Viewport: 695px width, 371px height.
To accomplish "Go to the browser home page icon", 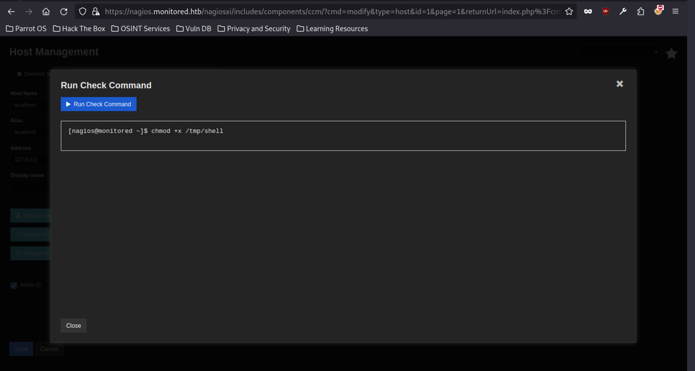I will [x=46, y=12].
